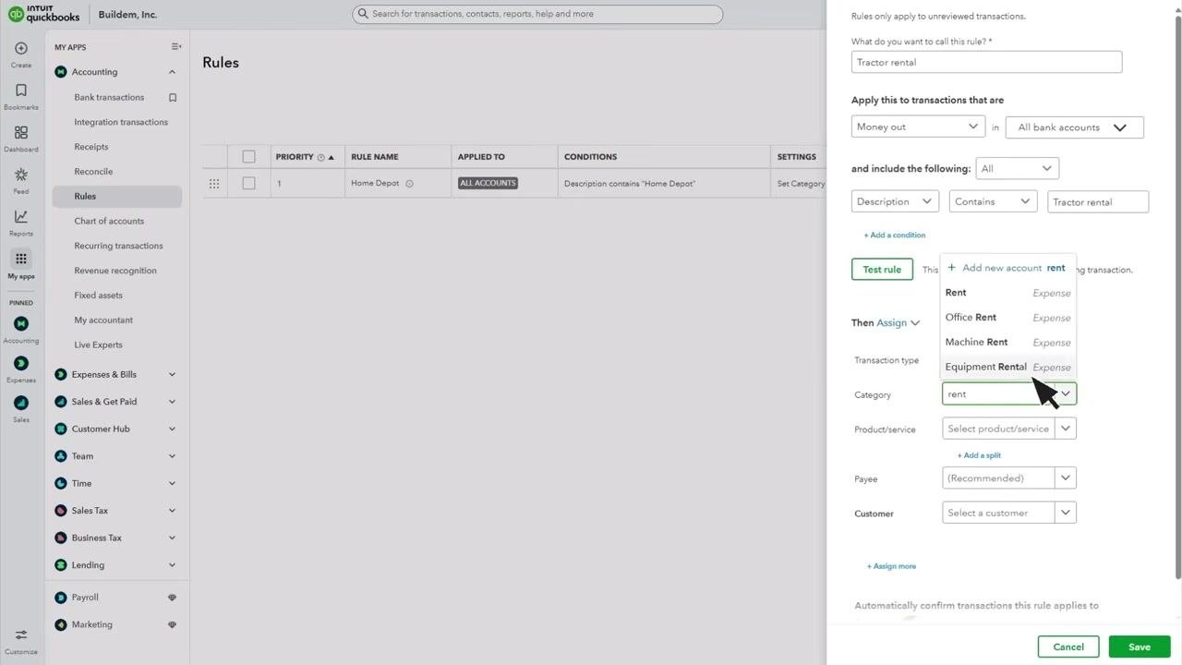Open the Feed icon
The height and width of the screenshot is (665, 1182).
21,175
